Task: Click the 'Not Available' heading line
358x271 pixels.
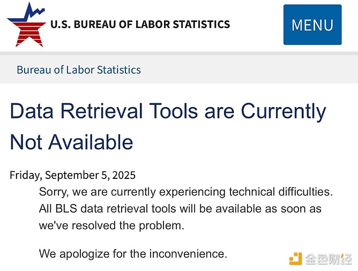Action: pos(71,142)
